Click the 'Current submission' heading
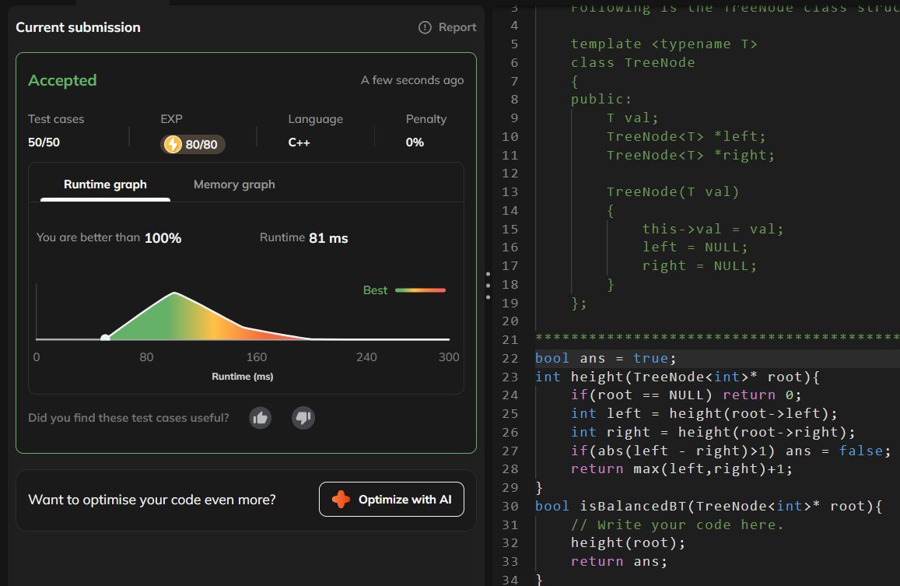Screen dimensions: 900x586 [78, 27]
